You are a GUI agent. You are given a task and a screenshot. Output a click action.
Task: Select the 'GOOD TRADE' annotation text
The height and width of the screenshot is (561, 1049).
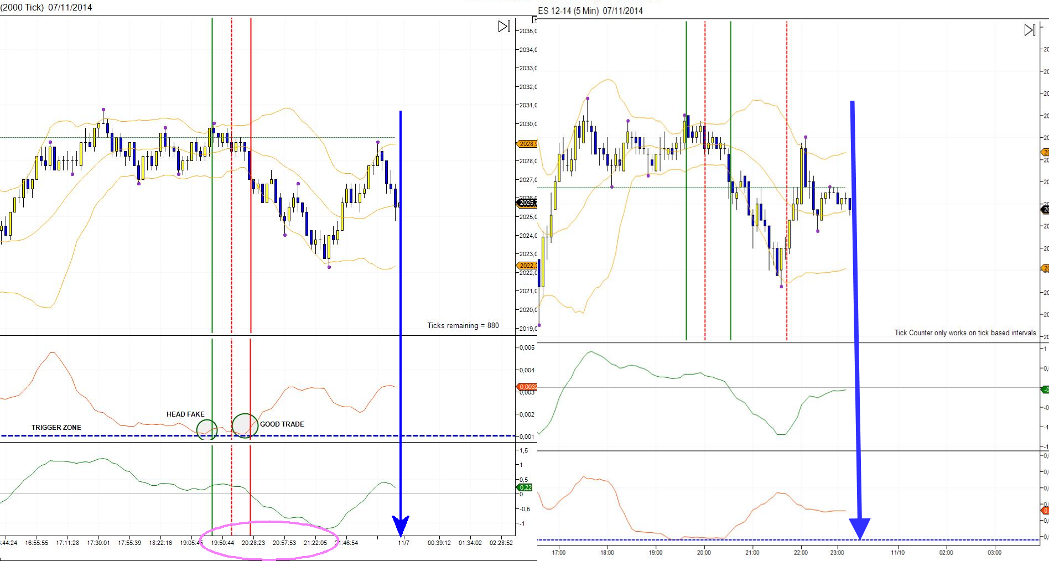point(282,424)
